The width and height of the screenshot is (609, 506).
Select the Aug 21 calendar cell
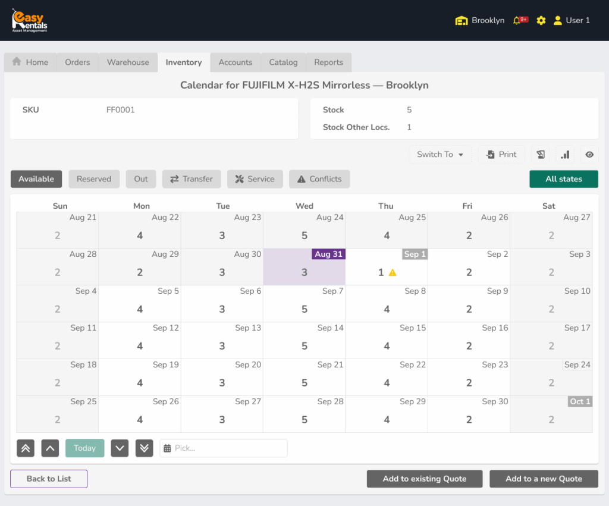click(x=58, y=230)
